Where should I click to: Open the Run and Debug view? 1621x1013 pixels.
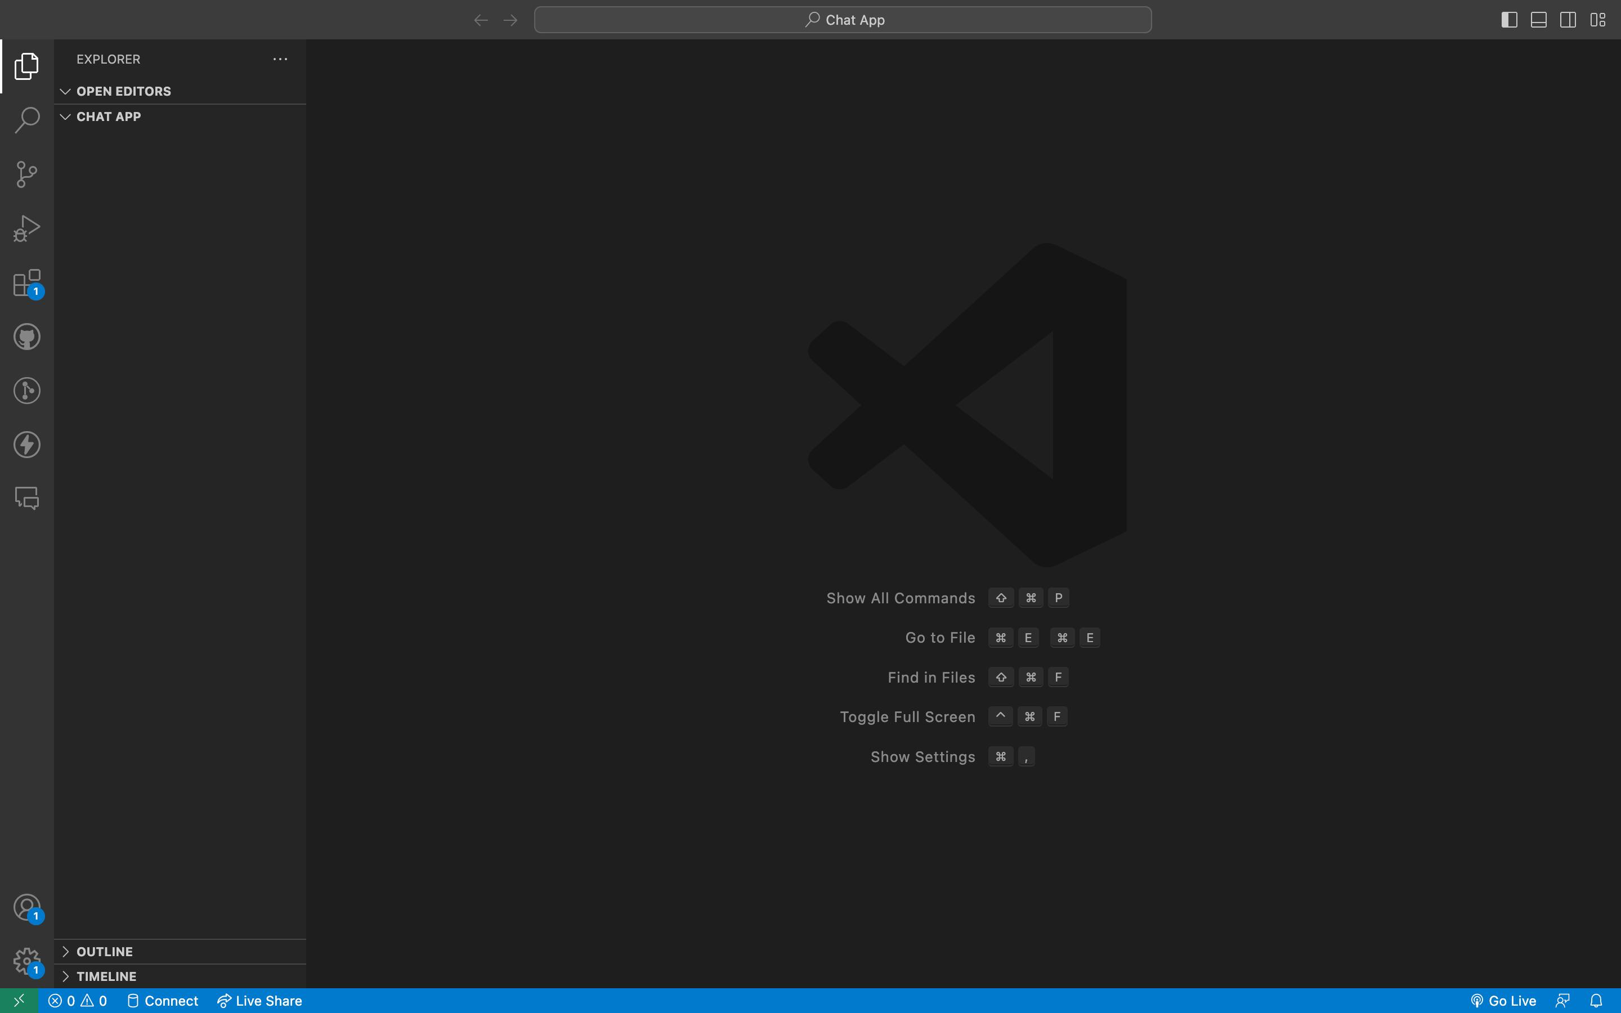tap(27, 228)
